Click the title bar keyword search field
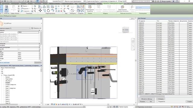This screenshot has height=108, width=193. (x=142, y=1)
